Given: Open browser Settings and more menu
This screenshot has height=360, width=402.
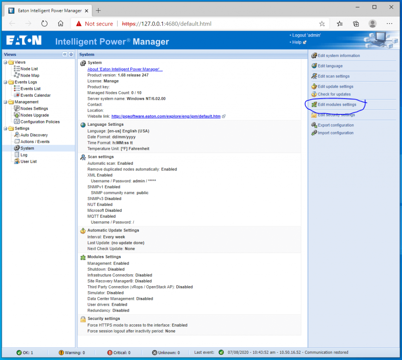Looking at the screenshot, I should pyautogui.click(x=389, y=24).
